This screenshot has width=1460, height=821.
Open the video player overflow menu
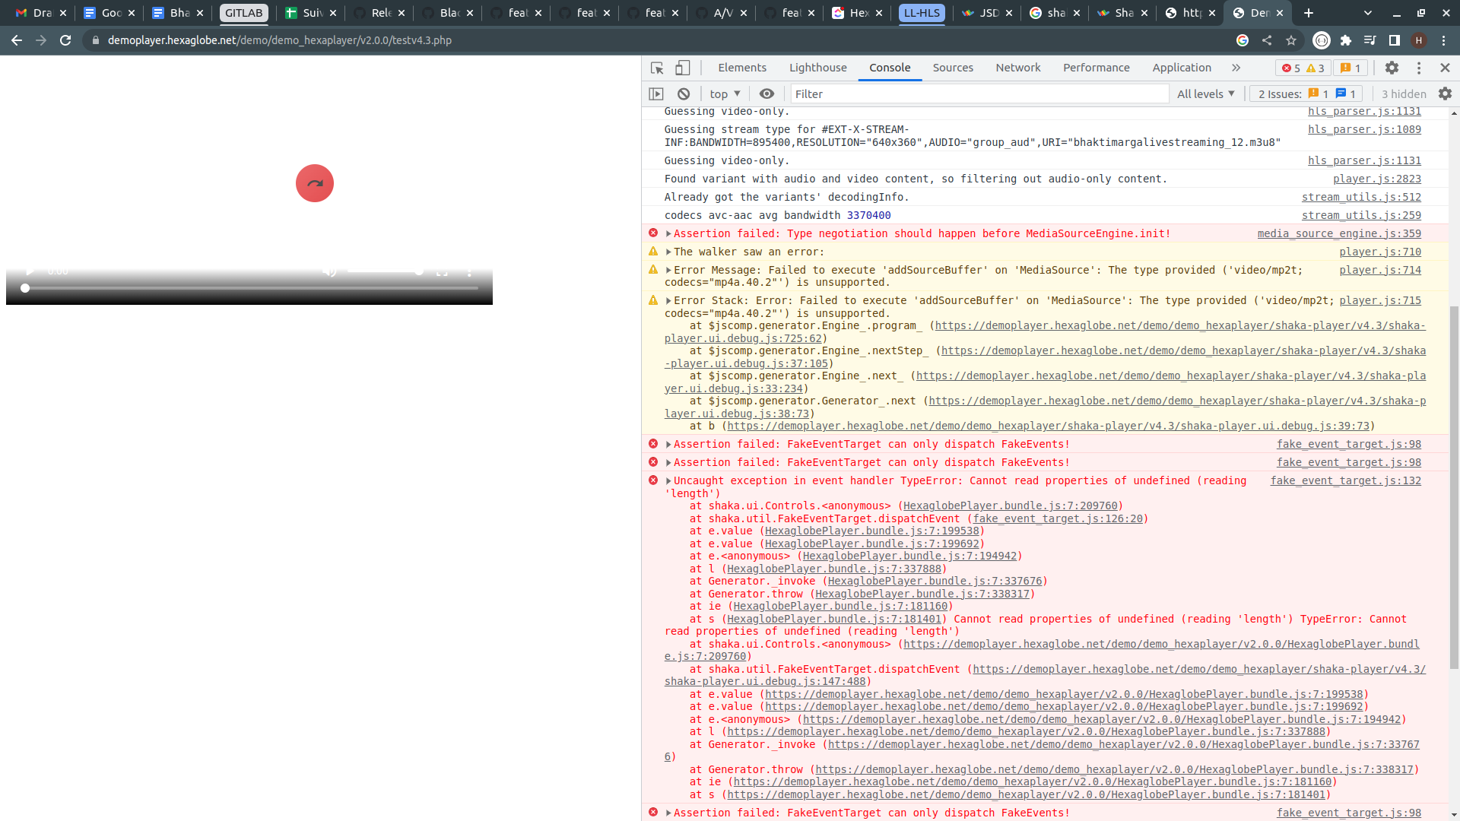tap(470, 271)
